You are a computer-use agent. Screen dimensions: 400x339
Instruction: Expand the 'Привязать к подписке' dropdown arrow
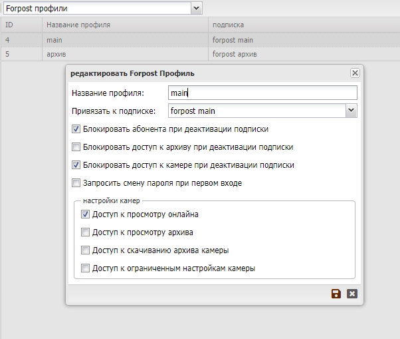(351, 111)
